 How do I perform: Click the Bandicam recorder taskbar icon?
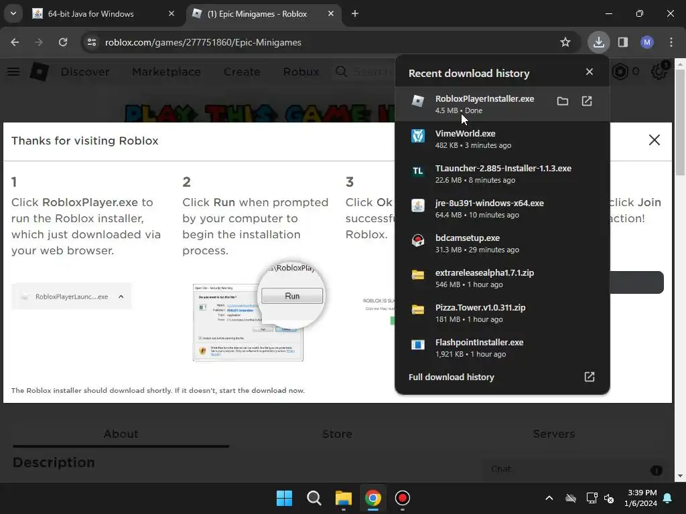pyautogui.click(x=402, y=498)
